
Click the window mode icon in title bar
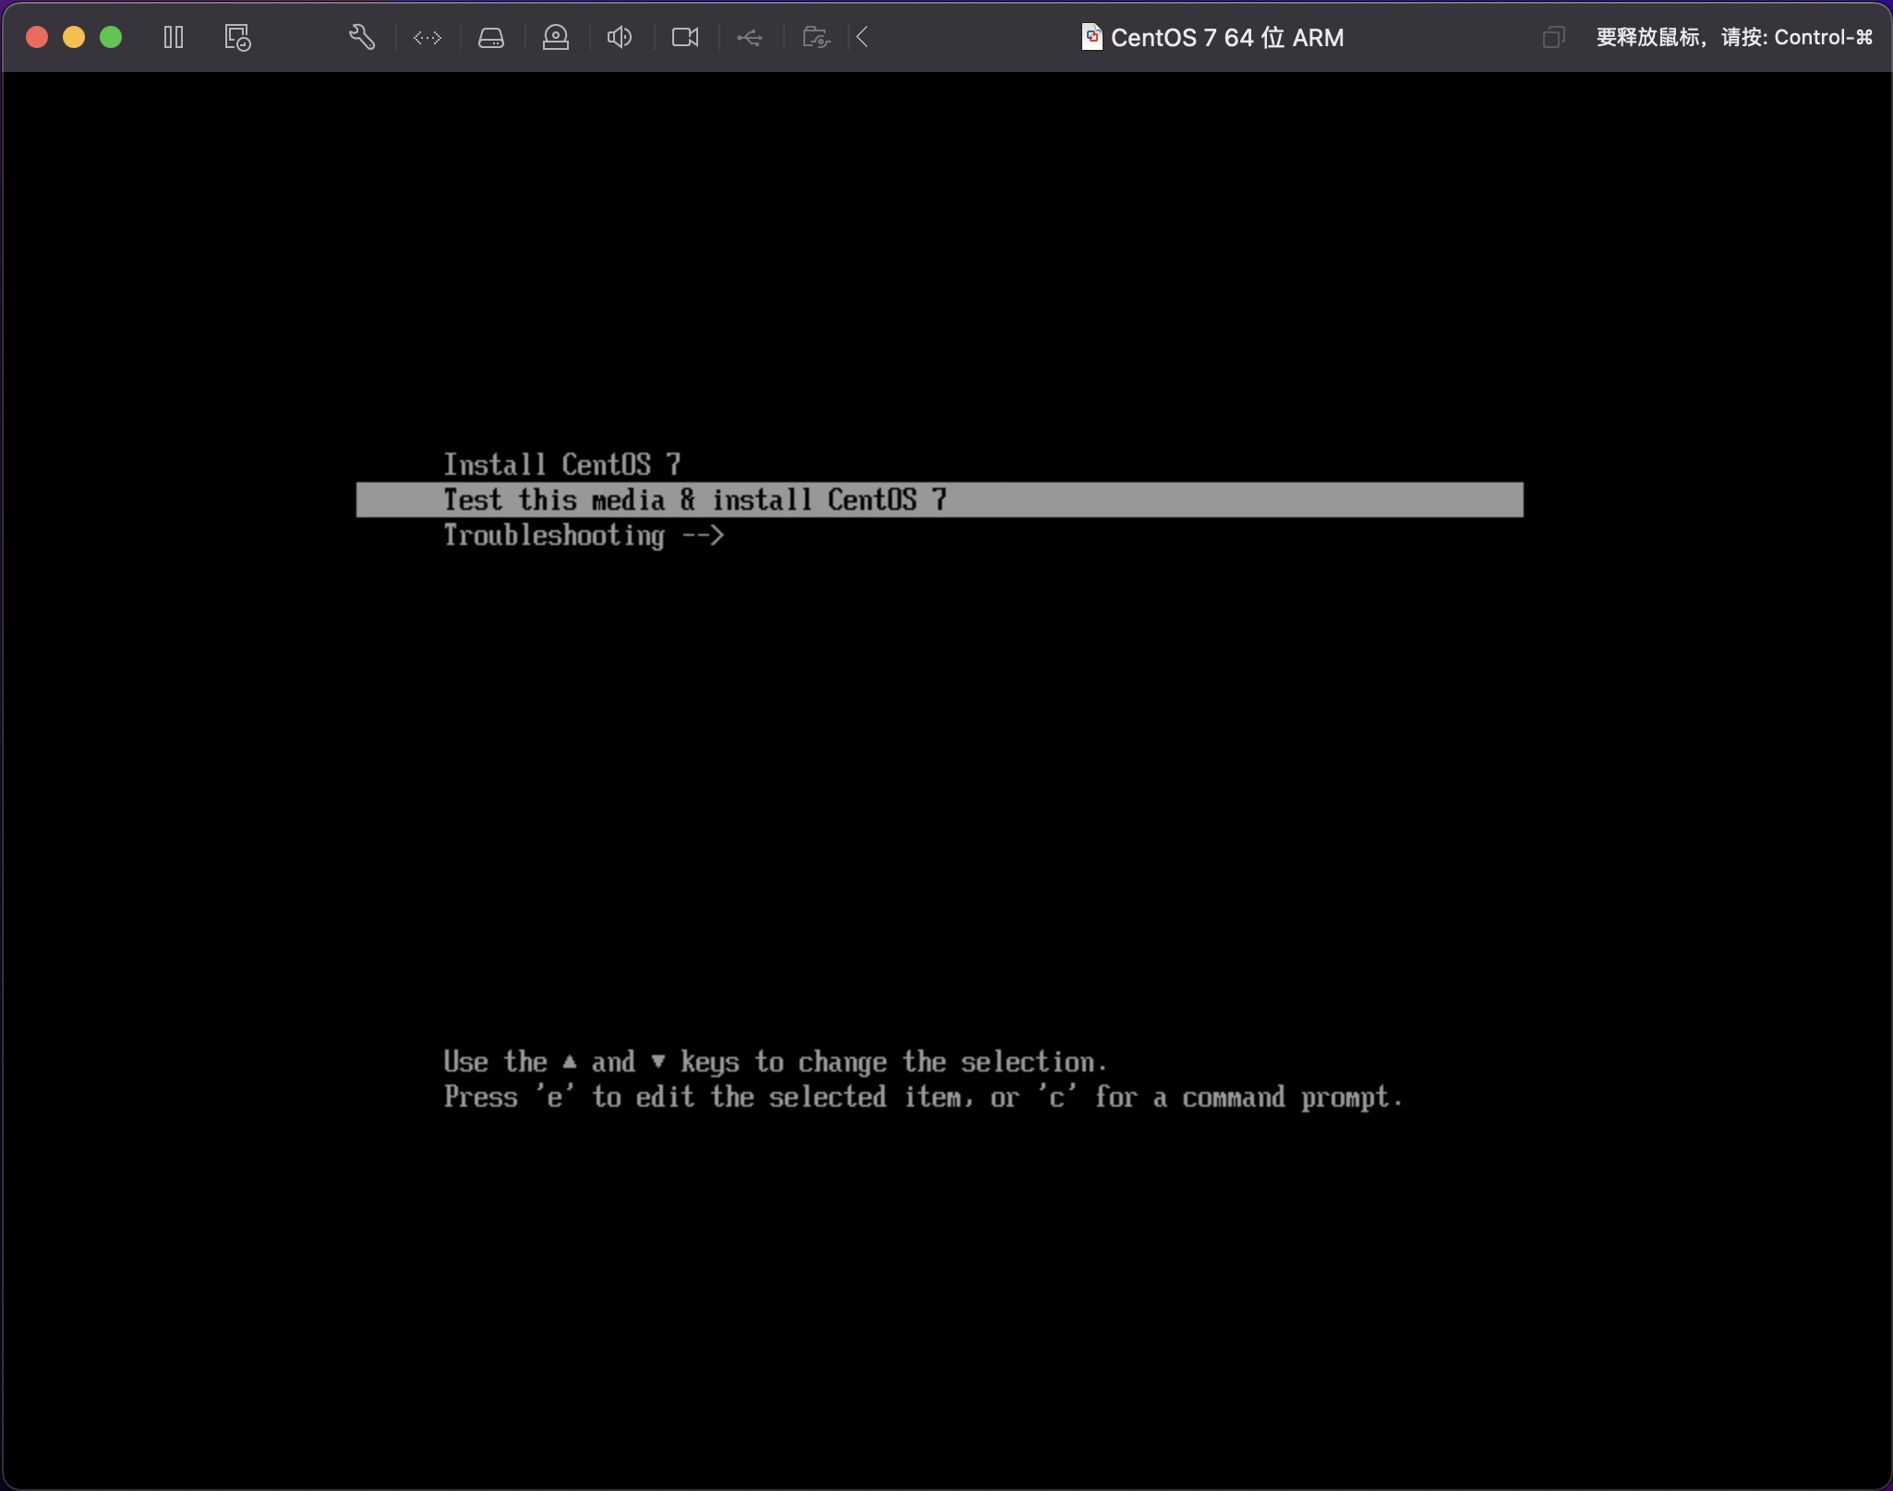click(1553, 37)
